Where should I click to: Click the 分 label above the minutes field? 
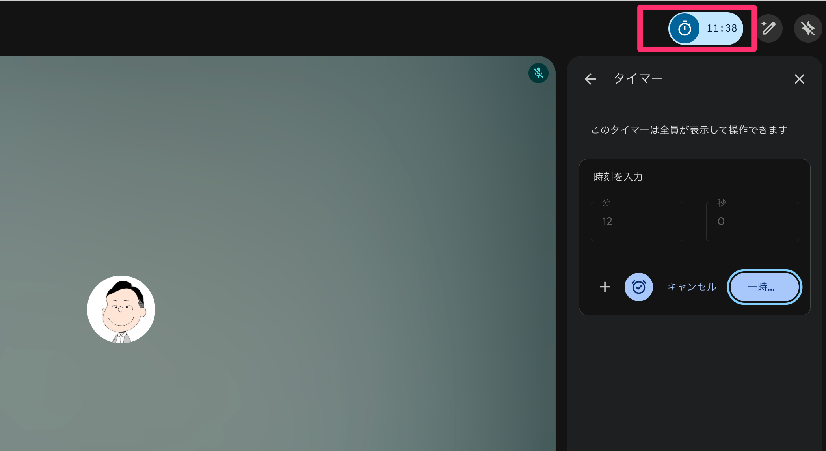[606, 203]
